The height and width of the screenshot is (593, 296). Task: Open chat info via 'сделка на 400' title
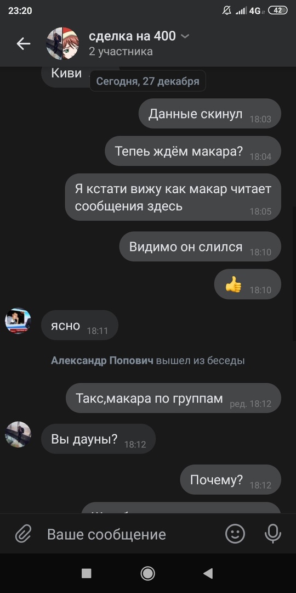pos(132,36)
